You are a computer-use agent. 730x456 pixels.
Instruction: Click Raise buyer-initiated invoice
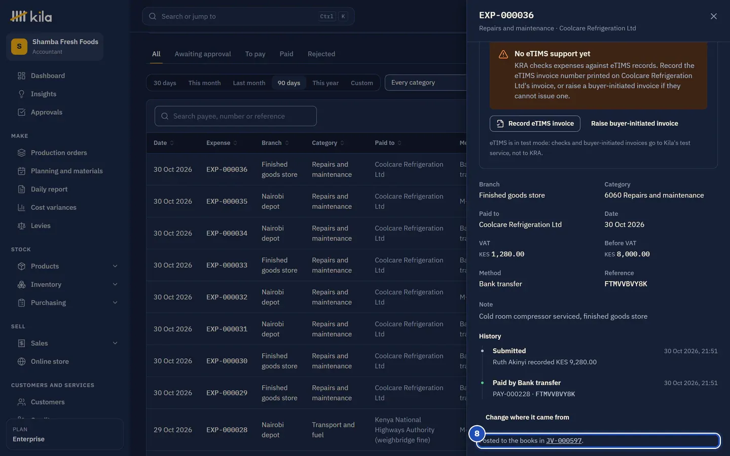[x=635, y=124]
